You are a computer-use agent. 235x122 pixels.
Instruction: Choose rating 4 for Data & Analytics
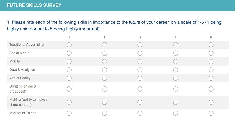point(175,70)
